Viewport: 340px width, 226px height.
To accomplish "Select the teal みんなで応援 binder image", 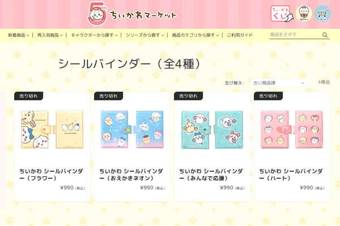I will point(212,130).
